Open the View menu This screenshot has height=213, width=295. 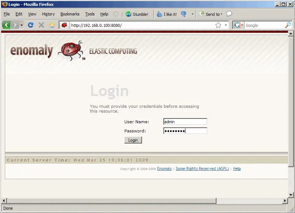32,14
